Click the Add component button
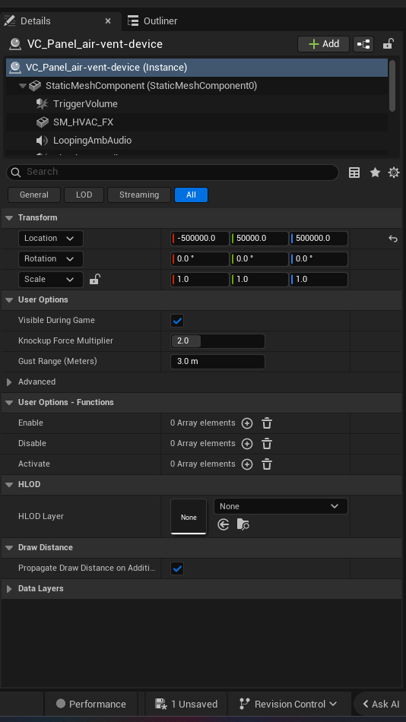Viewport: 406px width, 722px height. [x=323, y=44]
